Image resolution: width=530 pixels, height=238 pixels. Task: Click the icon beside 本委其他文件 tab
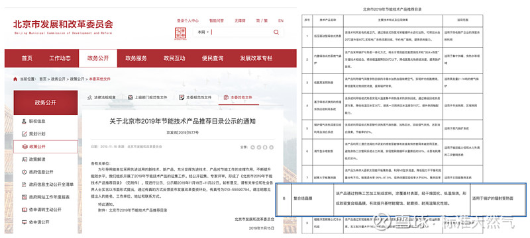[x=226, y=97]
